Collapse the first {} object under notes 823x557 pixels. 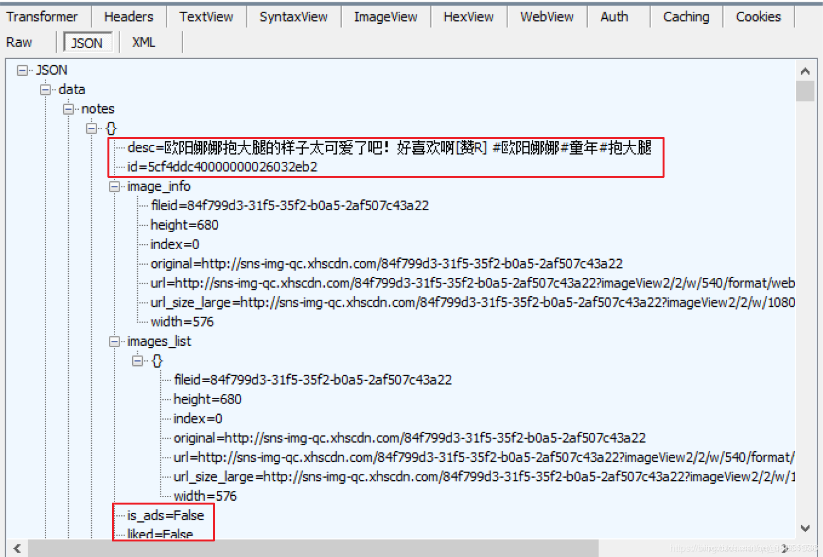91,129
